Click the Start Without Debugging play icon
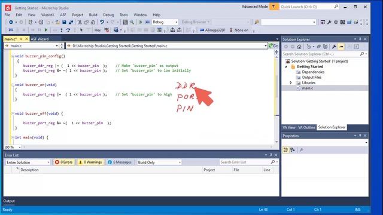Screen dimensions: 383x215 pyautogui.click(x=141, y=22)
